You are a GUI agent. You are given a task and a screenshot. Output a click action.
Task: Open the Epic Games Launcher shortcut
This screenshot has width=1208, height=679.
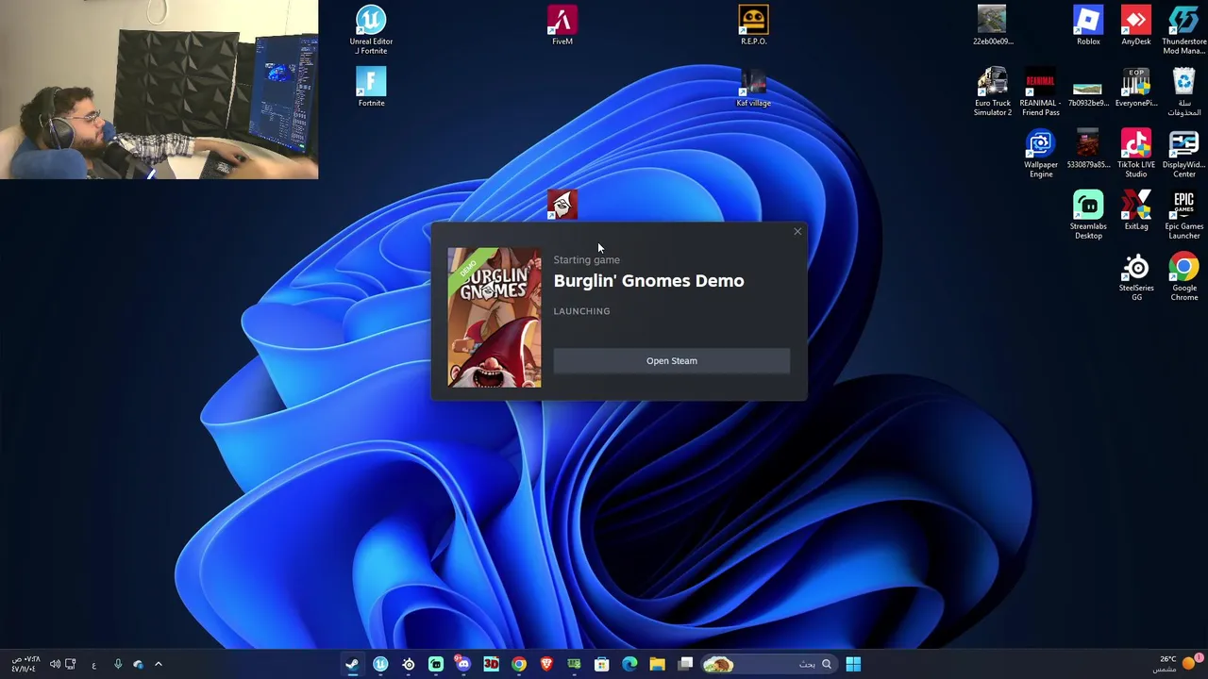(1183, 215)
